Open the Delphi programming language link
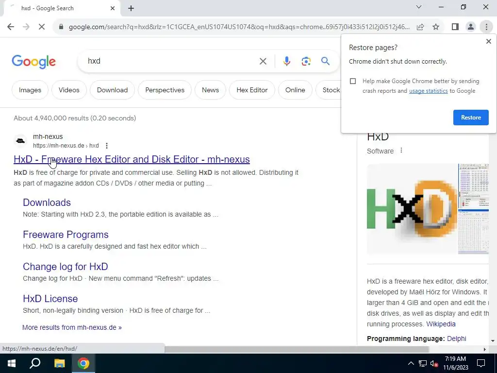Image resolution: width=497 pixels, height=373 pixels. click(x=456, y=339)
